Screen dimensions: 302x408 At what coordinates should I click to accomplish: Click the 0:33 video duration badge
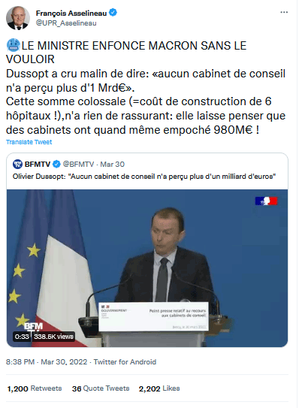click(22, 337)
